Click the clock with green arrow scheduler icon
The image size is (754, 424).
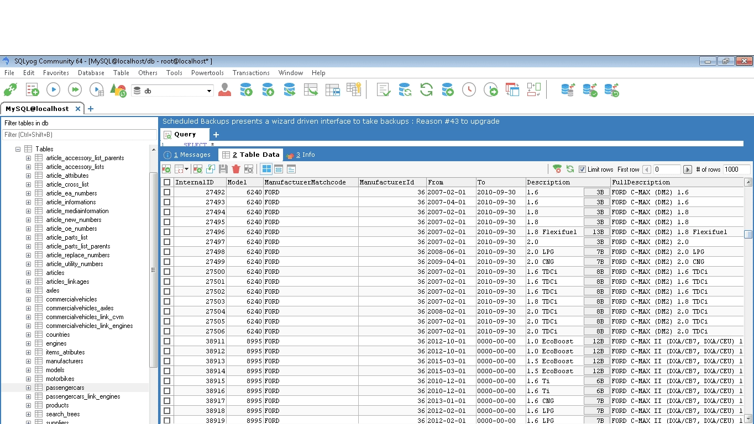point(490,90)
